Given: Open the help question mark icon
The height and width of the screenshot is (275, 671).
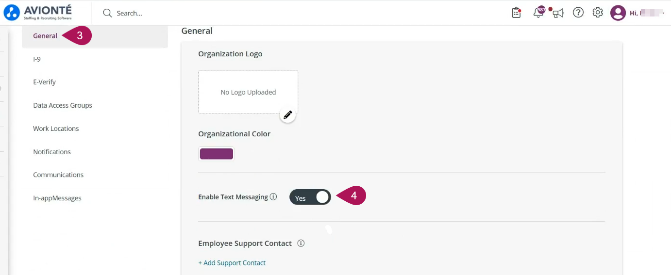Looking at the screenshot, I should click(578, 13).
